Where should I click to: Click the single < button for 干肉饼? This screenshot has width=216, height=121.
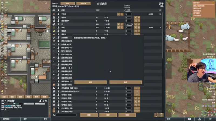coord(122,14)
